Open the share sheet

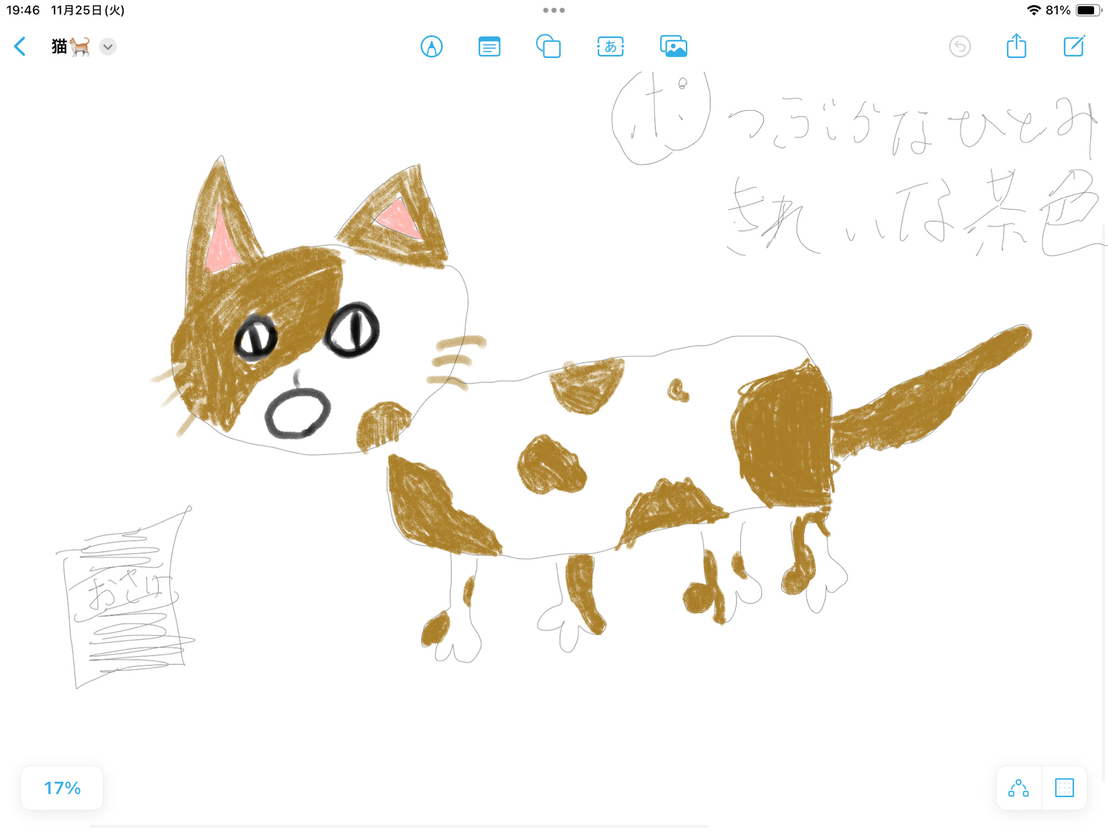[x=1016, y=47]
